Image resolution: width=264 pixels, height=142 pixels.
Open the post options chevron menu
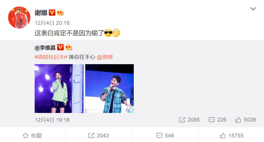click(x=253, y=9)
